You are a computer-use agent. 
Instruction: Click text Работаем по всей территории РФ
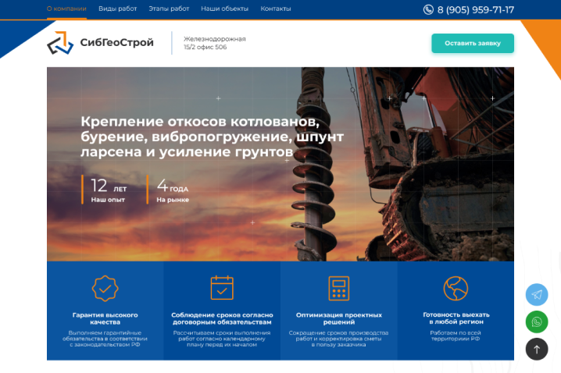point(456,336)
